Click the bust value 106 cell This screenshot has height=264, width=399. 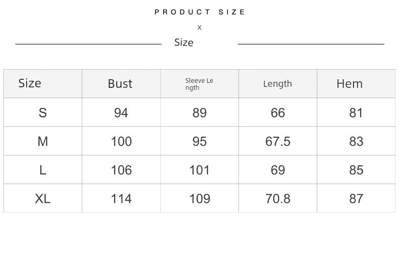coord(121,170)
